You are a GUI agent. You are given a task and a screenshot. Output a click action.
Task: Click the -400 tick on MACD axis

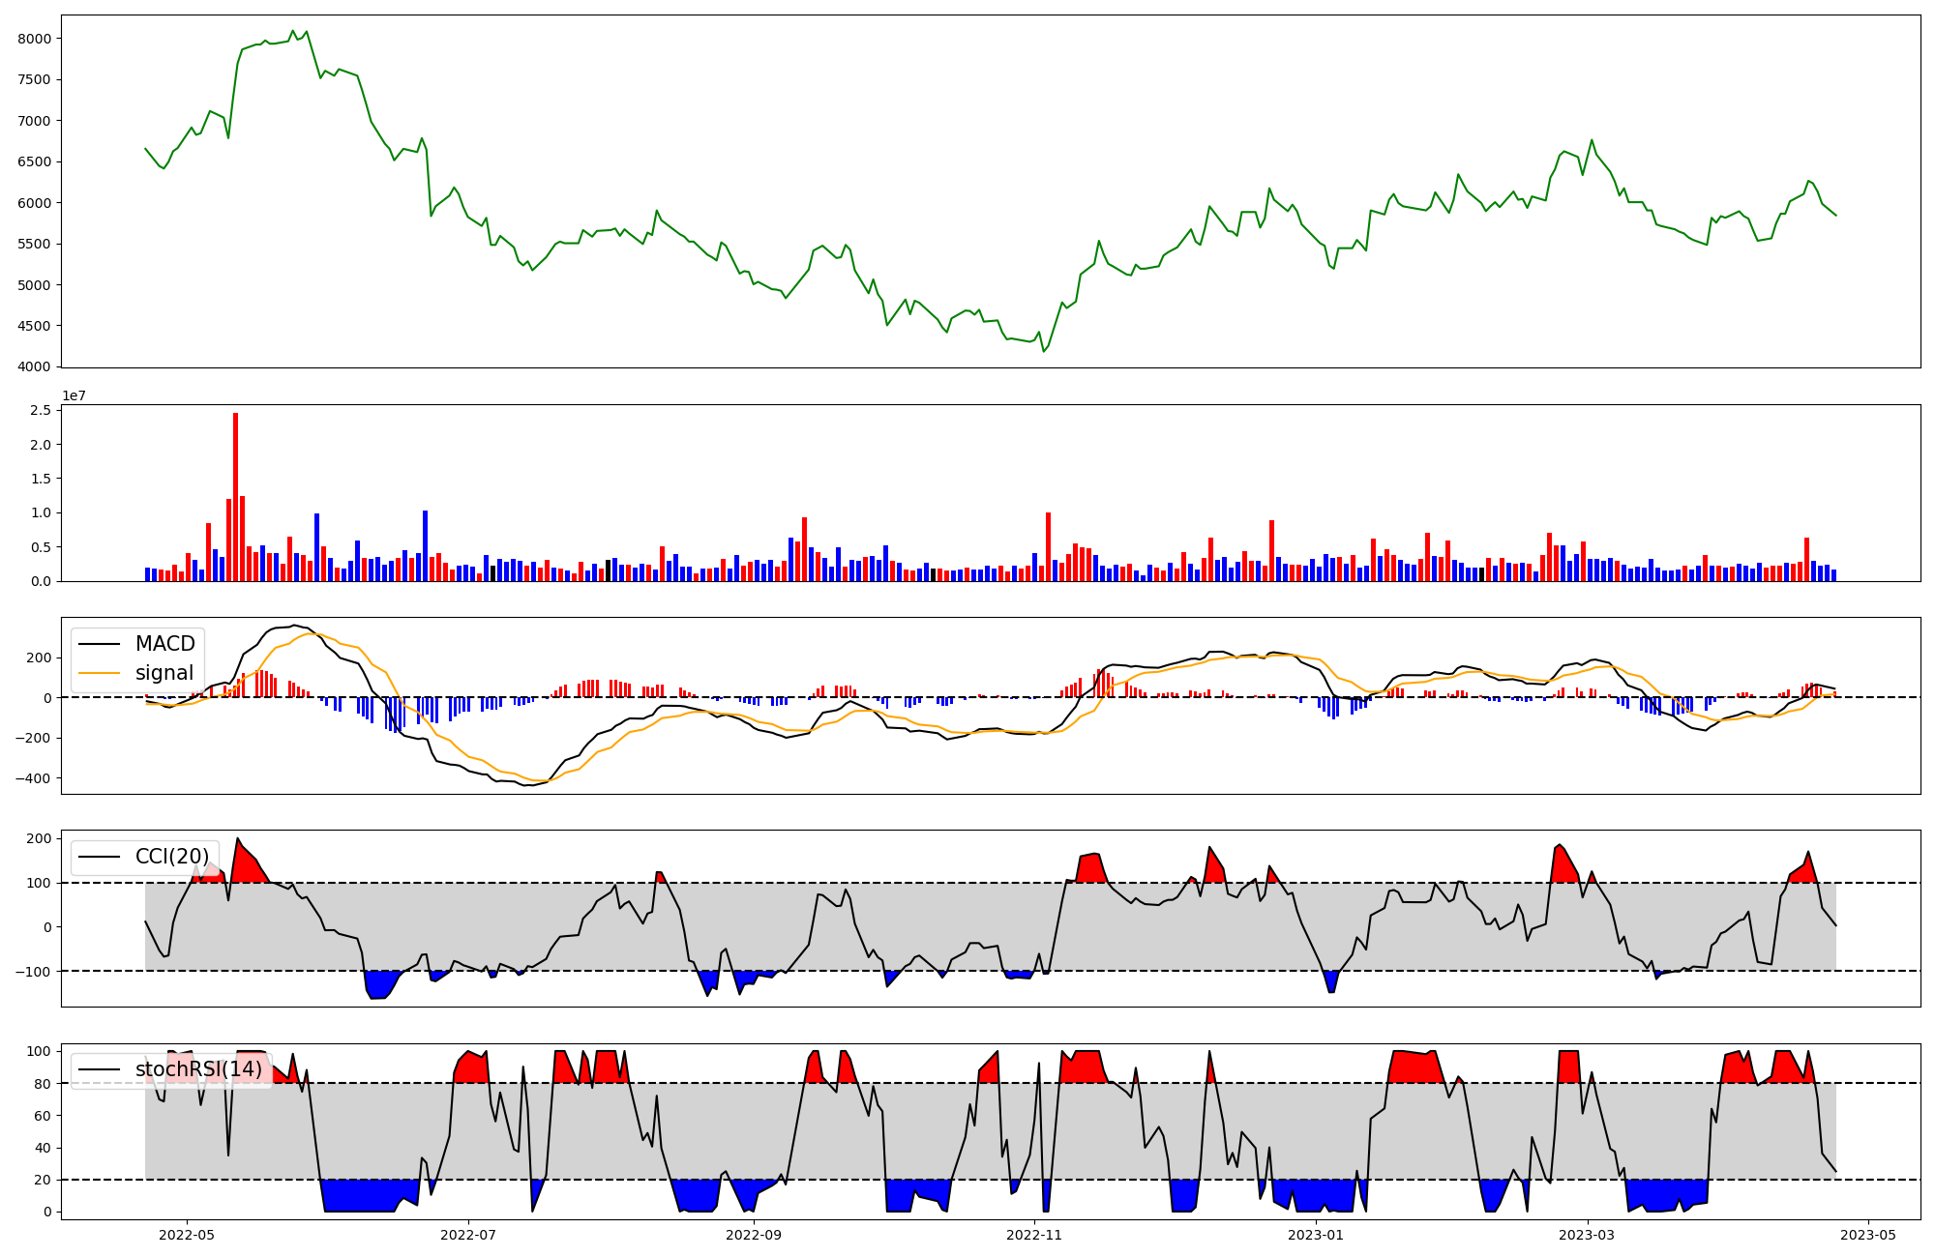pyautogui.click(x=35, y=778)
